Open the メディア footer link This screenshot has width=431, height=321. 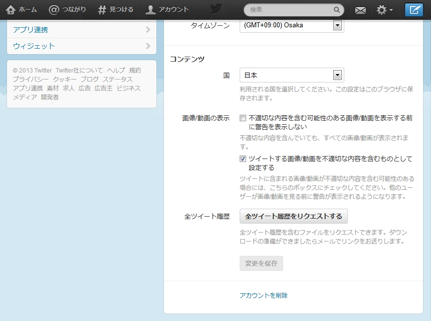[x=25, y=97]
